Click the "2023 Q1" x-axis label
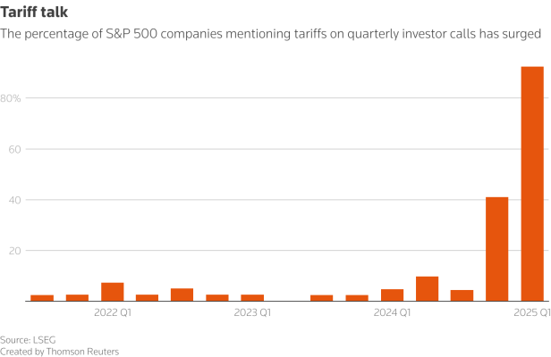This screenshot has width=551, height=357. pos(252,312)
